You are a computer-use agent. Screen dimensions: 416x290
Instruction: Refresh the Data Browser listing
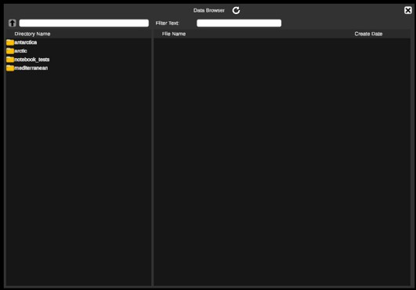point(236,10)
